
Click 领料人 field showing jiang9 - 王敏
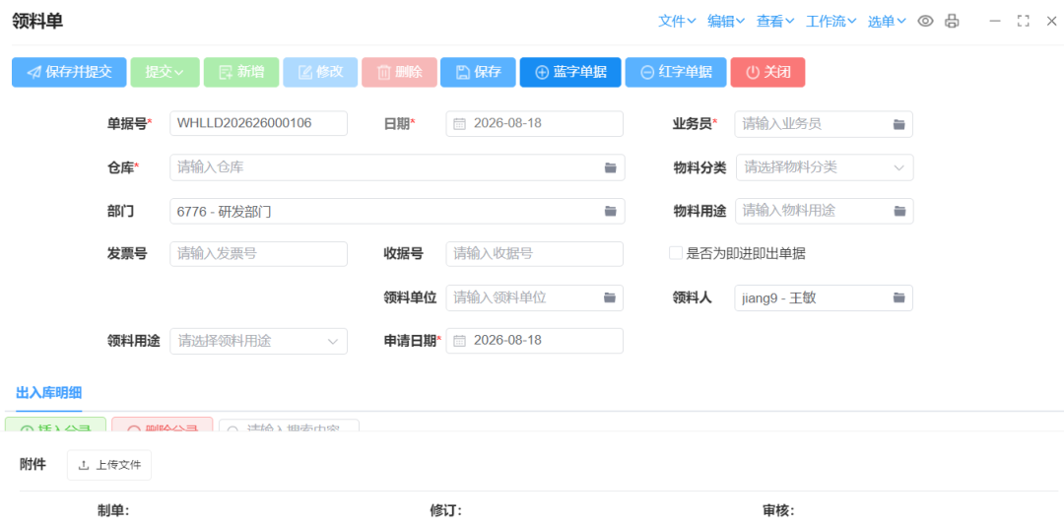click(824, 297)
